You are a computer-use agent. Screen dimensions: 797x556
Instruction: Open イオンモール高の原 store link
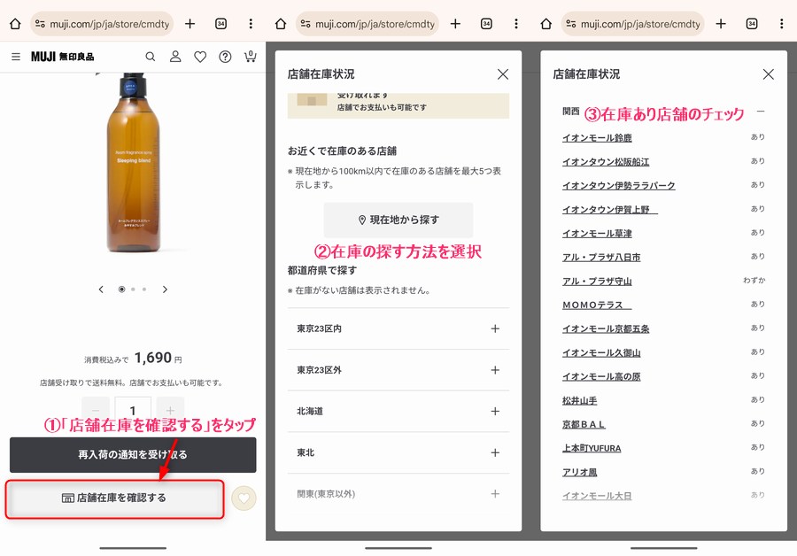[x=601, y=376]
